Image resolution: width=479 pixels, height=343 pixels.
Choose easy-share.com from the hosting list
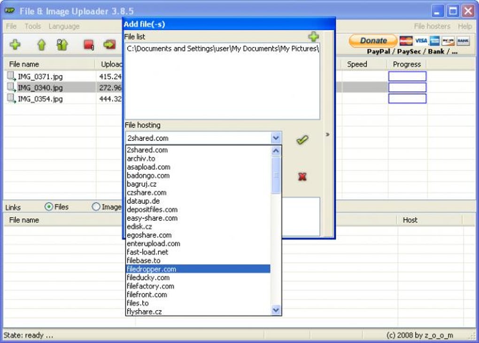(x=198, y=218)
